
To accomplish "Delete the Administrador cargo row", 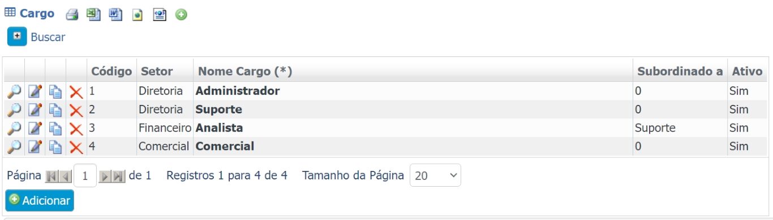I will (x=76, y=92).
